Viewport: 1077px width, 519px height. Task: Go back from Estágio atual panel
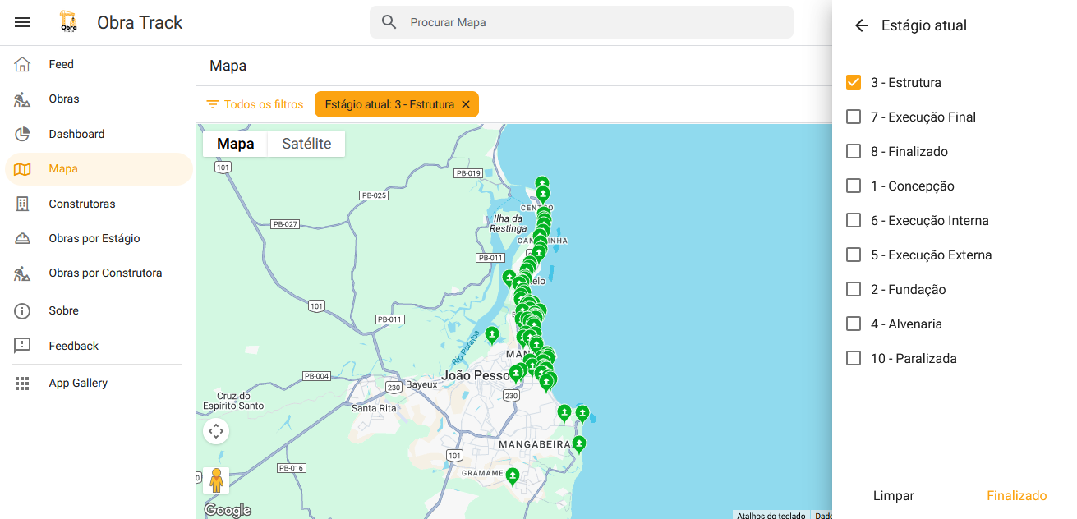pos(861,25)
